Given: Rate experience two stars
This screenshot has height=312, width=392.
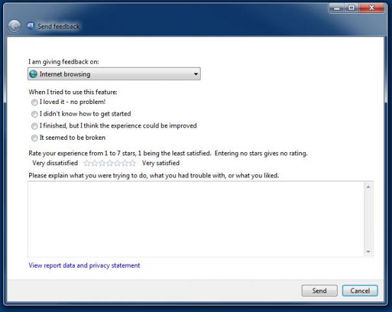Looking at the screenshot, I should (95, 163).
